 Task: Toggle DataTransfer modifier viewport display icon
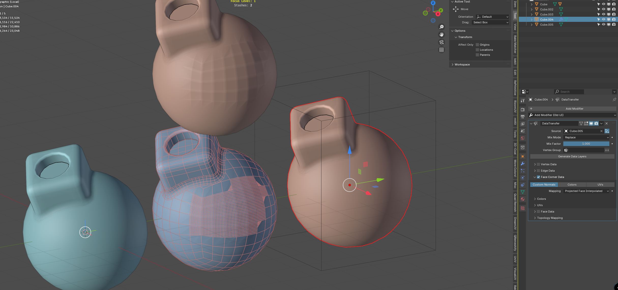(x=591, y=123)
